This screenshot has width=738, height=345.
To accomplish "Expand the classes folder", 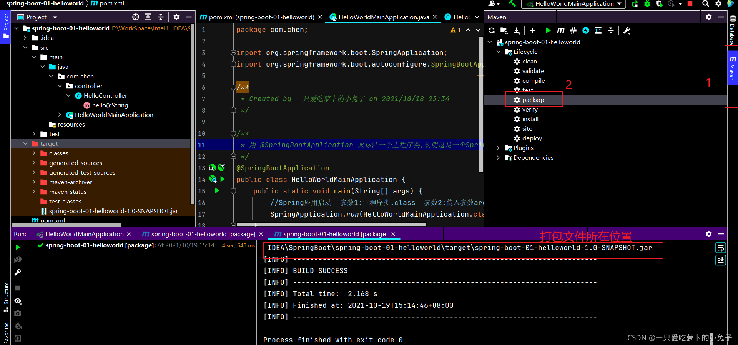I will [x=34, y=153].
